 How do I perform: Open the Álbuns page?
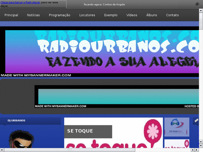pyautogui.click(x=152, y=15)
